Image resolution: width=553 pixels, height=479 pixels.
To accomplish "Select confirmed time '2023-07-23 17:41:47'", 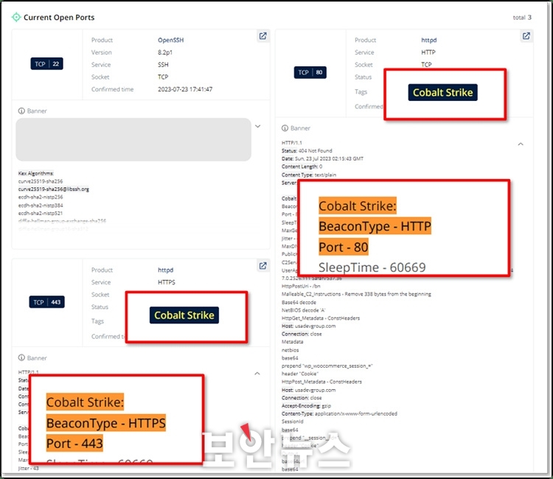I will pyautogui.click(x=185, y=89).
